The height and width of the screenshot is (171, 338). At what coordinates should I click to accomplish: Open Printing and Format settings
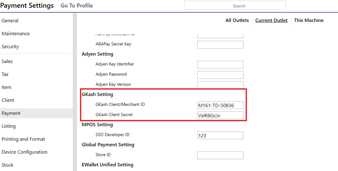pyautogui.click(x=23, y=139)
